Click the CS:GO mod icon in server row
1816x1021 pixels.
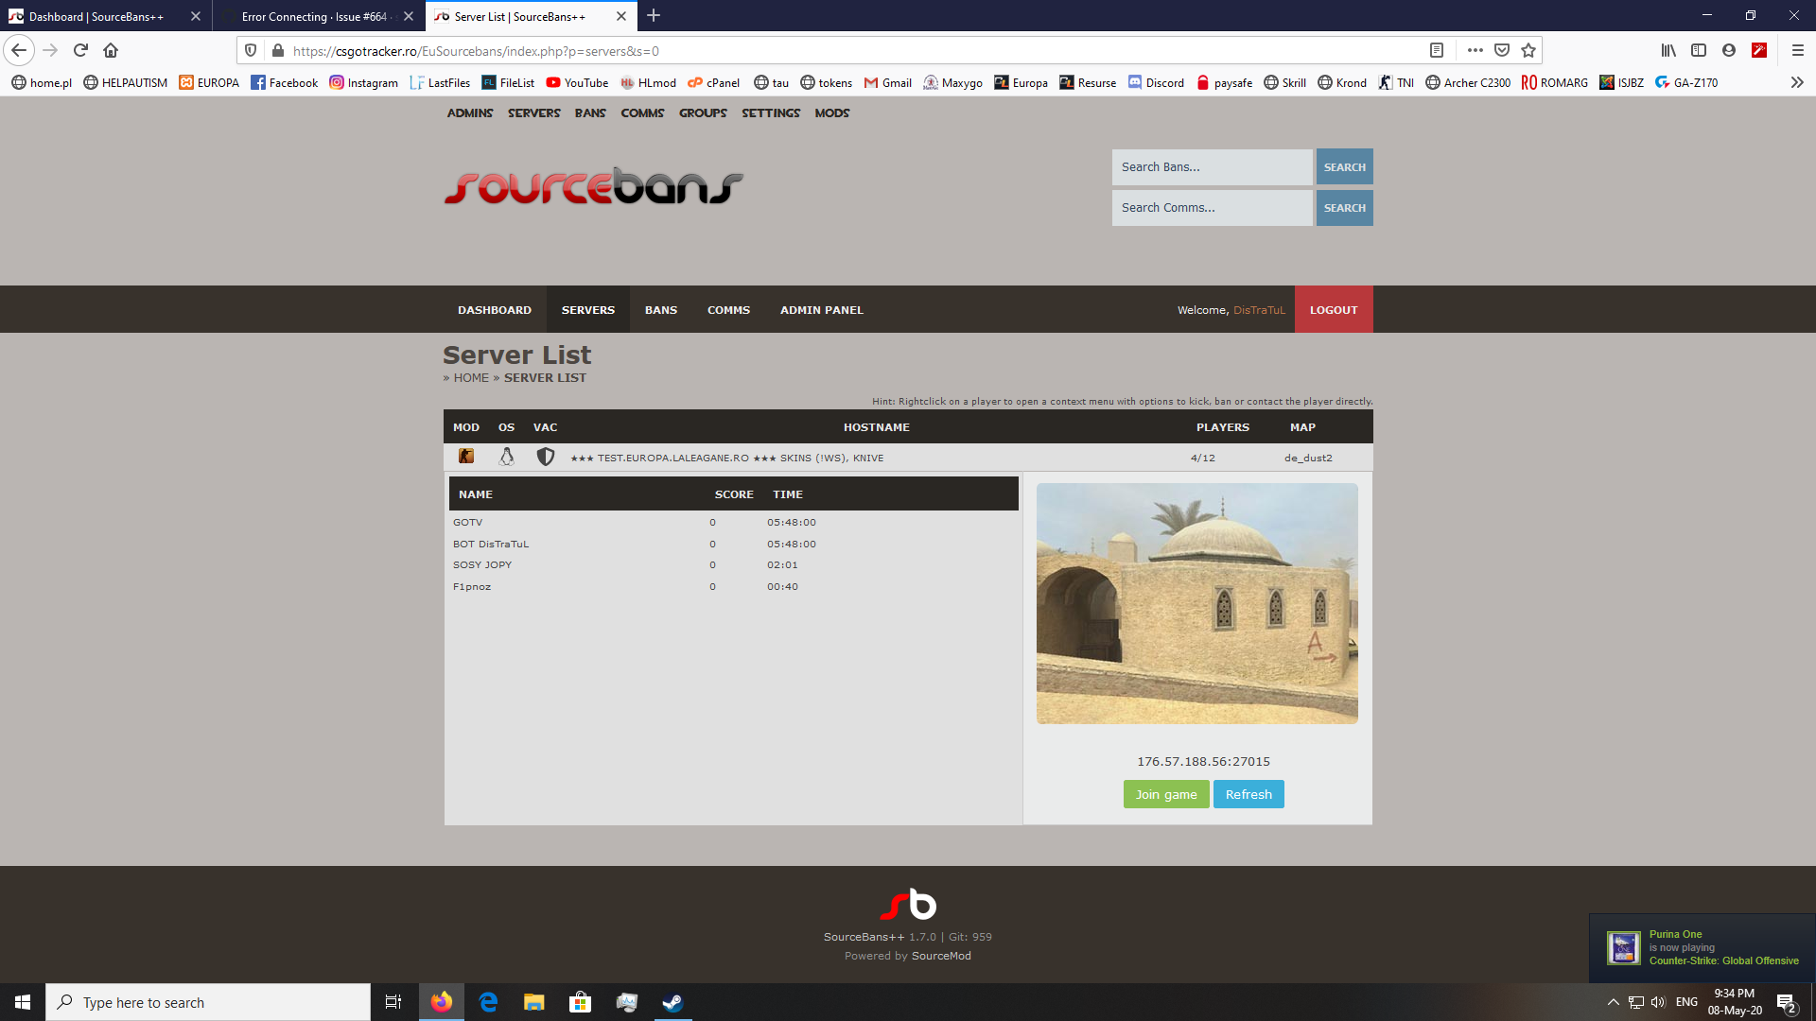466,457
